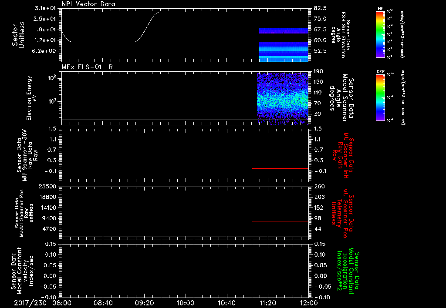Image resolution: width=446 pixels, height=308 pixels.
Task: Click the 10:40 time tick label
Action: click(226, 303)
